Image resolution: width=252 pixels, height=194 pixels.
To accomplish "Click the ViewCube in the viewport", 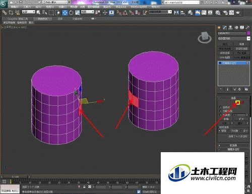I will [x=205, y=37].
